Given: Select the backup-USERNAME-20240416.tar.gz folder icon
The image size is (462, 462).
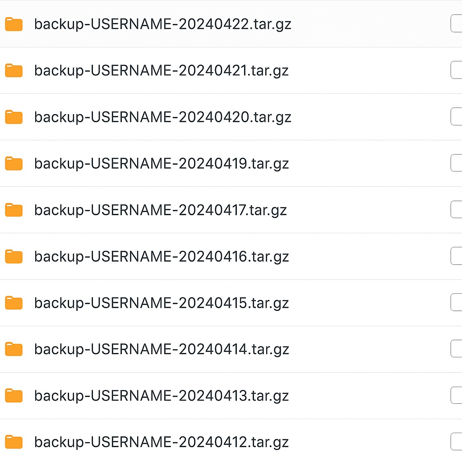Looking at the screenshot, I should (14, 257).
